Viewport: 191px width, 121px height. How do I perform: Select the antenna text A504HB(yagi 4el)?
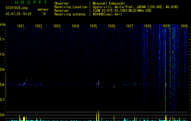click(x=107, y=14)
